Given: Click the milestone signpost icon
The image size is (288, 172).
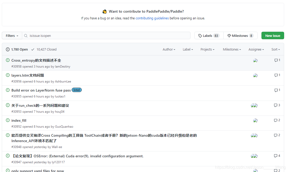Looking at the screenshot, I should [x=229, y=36].
